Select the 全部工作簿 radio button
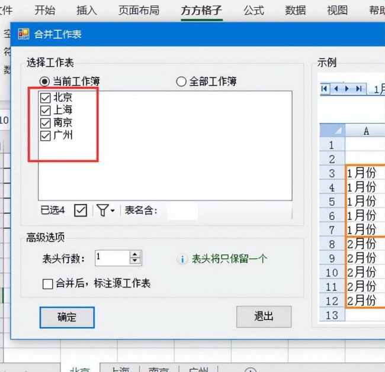This screenshot has width=385, height=372. 181,82
